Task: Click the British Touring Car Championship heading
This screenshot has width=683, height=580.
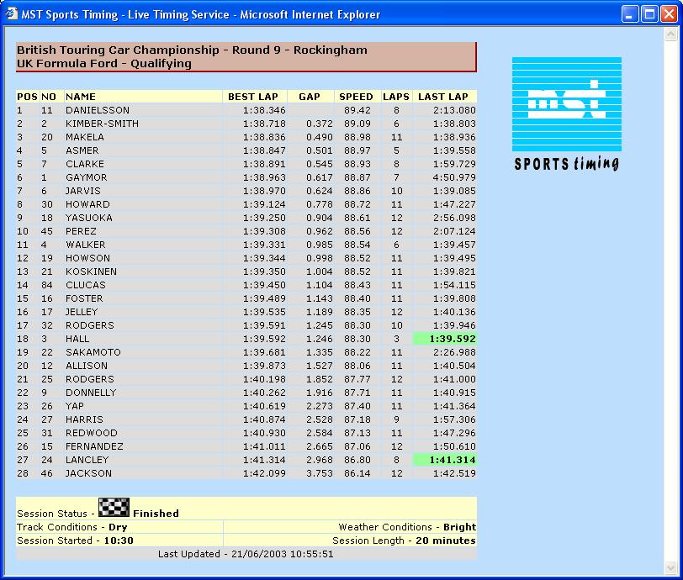Action: pos(192,50)
